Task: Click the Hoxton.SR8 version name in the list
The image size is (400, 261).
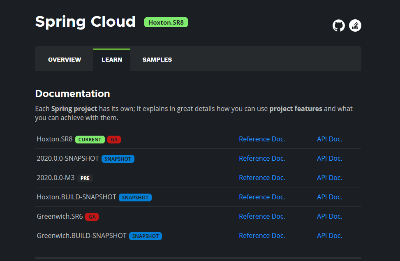Action: pyautogui.click(x=55, y=139)
